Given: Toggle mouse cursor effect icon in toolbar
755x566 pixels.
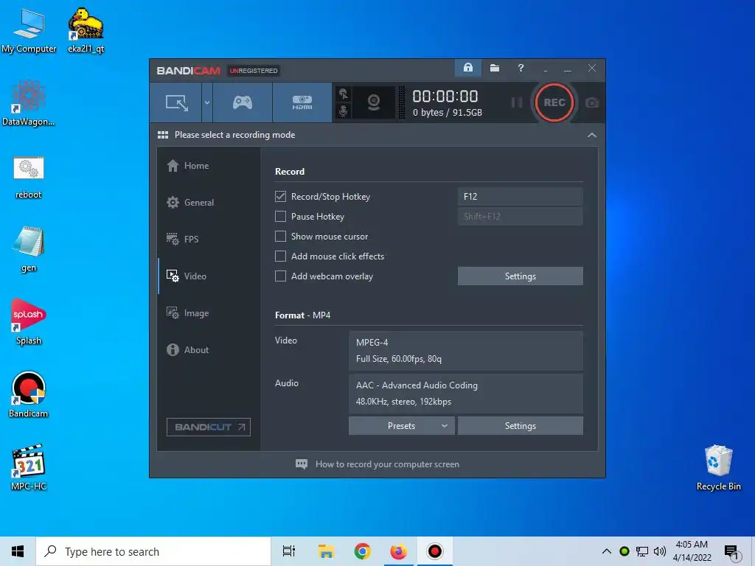Looking at the screenshot, I should (x=344, y=94).
